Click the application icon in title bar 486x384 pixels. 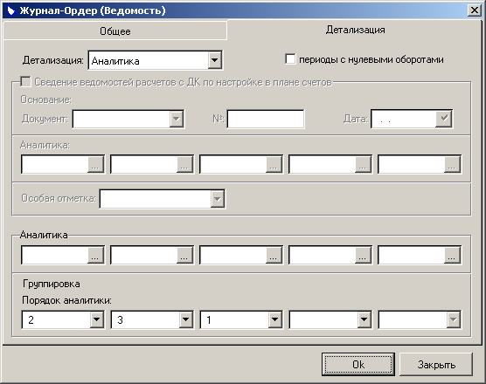tap(11, 10)
